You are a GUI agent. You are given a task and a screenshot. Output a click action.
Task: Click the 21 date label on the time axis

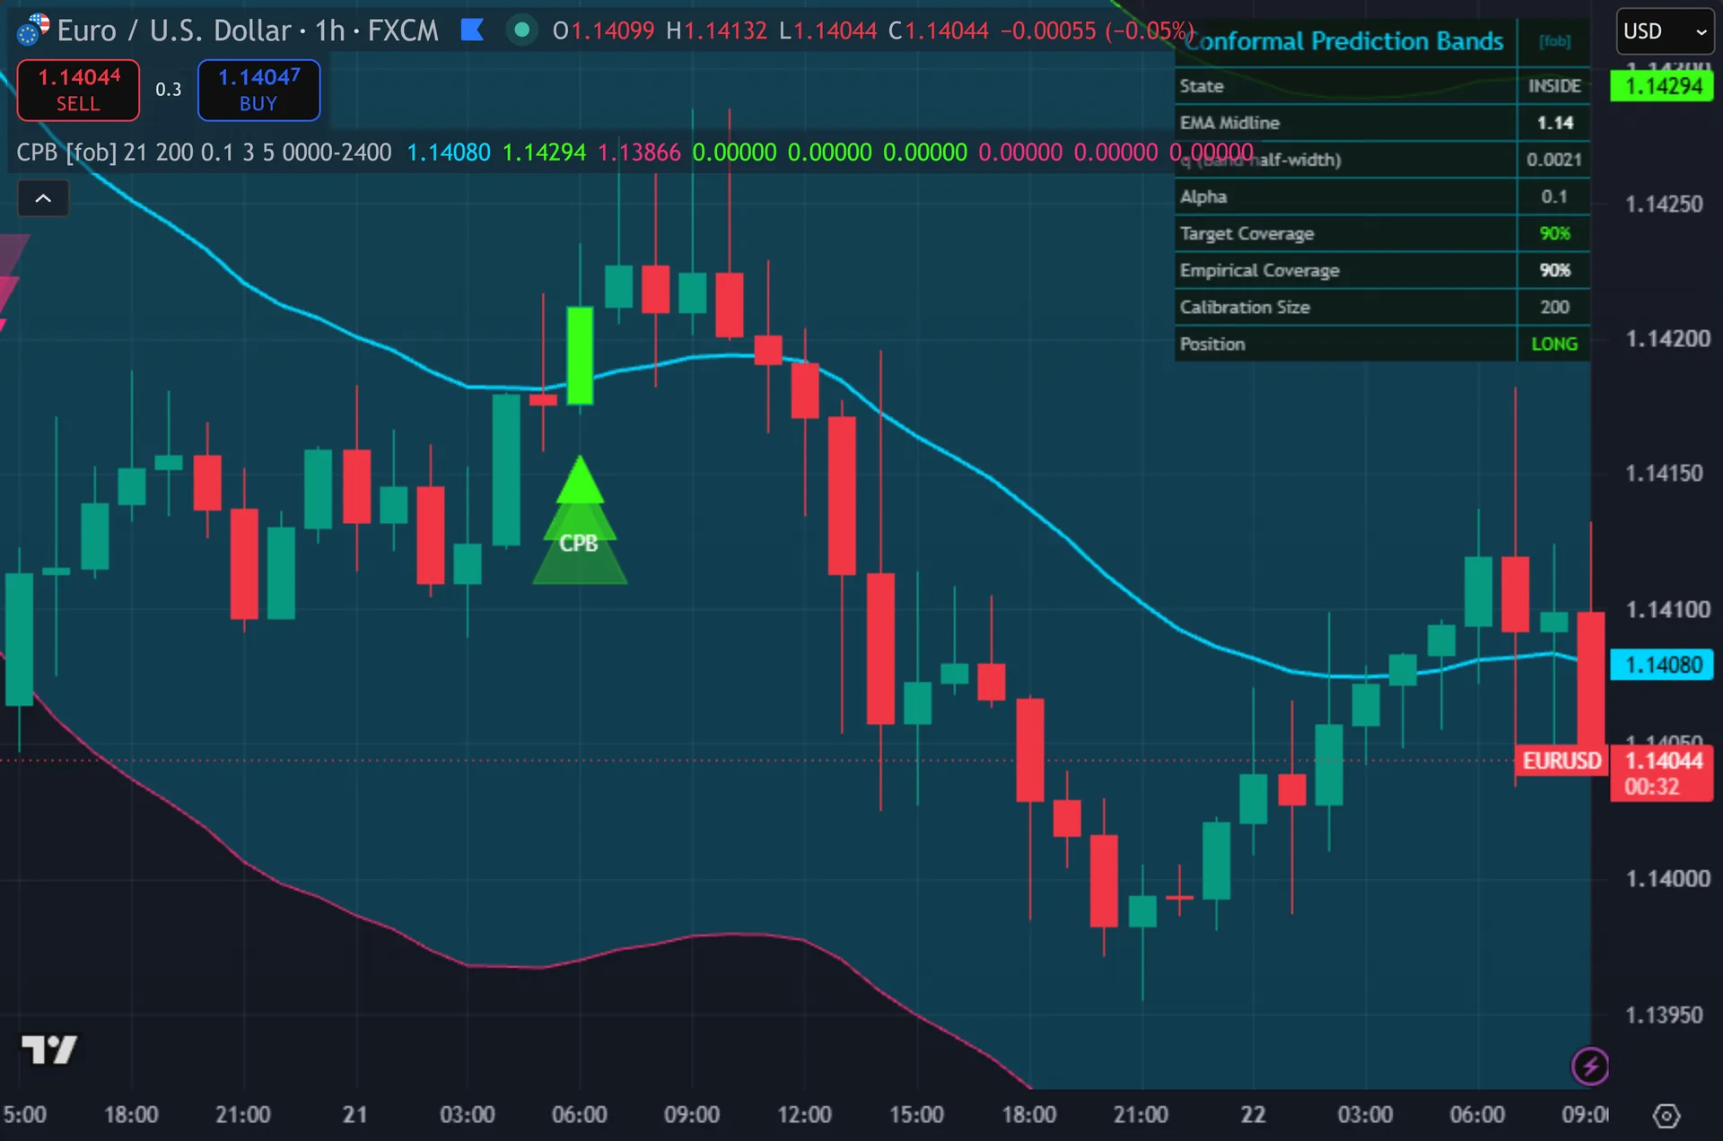[x=354, y=1115]
